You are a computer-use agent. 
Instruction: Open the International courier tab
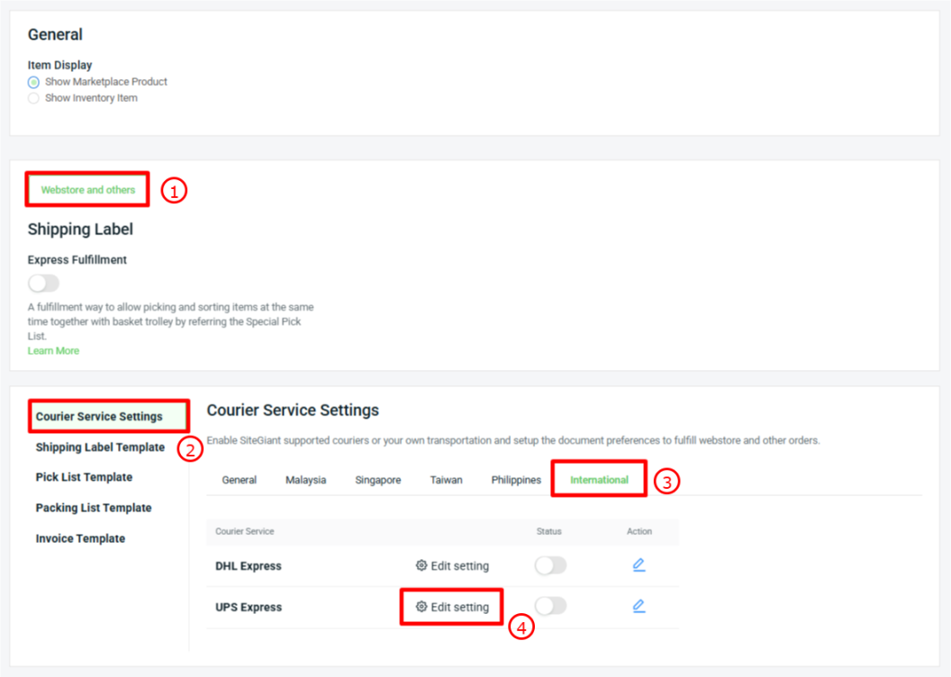[599, 480]
